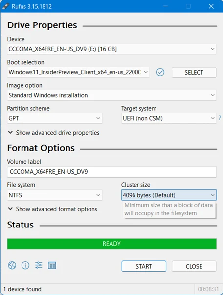This screenshot has width=223, height=295.
Task: Click the 'Boot selection' field label
Action: tap(25, 62)
